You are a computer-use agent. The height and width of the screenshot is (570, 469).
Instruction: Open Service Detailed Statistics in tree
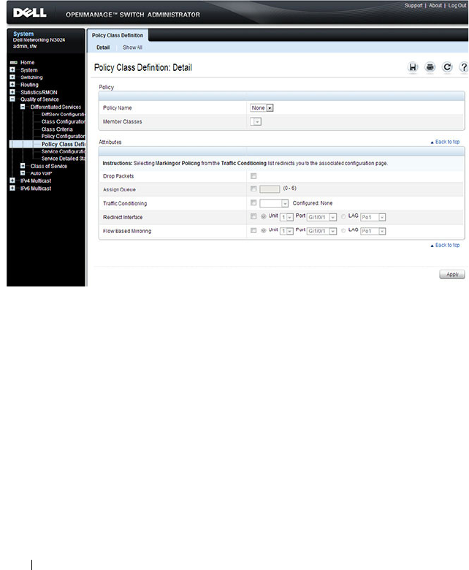tap(64, 159)
